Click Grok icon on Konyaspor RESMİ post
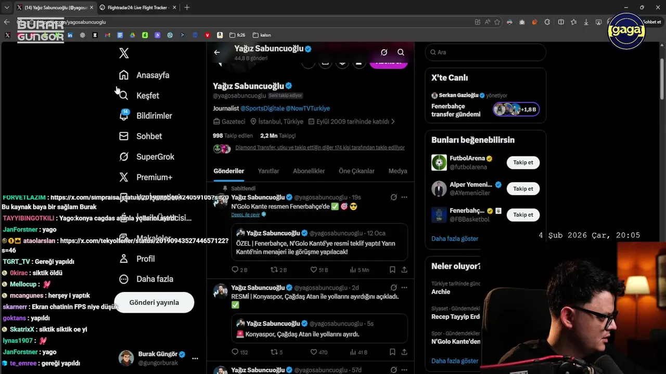This screenshot has width=666, height=374. pos(394,288)
